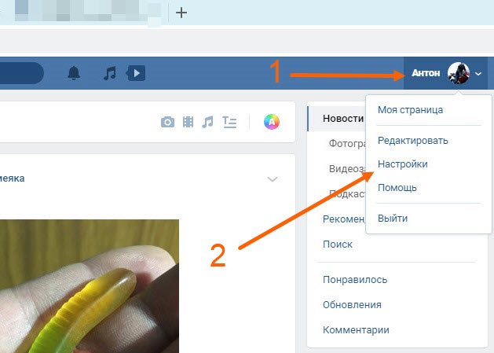
Task: Open Настройки in the dropdown menu
Action: coord(403,164)
